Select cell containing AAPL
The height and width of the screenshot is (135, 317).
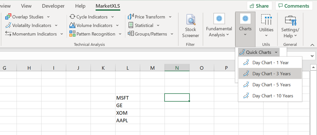click(x=128, y=120)
